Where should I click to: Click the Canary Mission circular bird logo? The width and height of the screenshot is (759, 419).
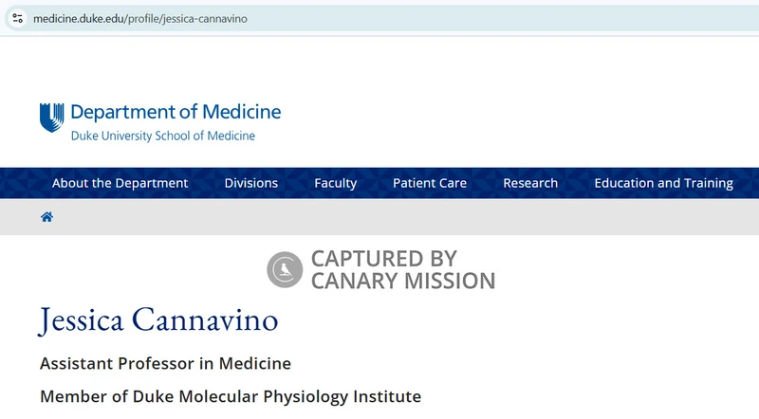click(284, 270)
